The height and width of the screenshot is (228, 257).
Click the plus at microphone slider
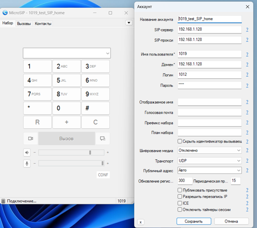click(108, 163)
